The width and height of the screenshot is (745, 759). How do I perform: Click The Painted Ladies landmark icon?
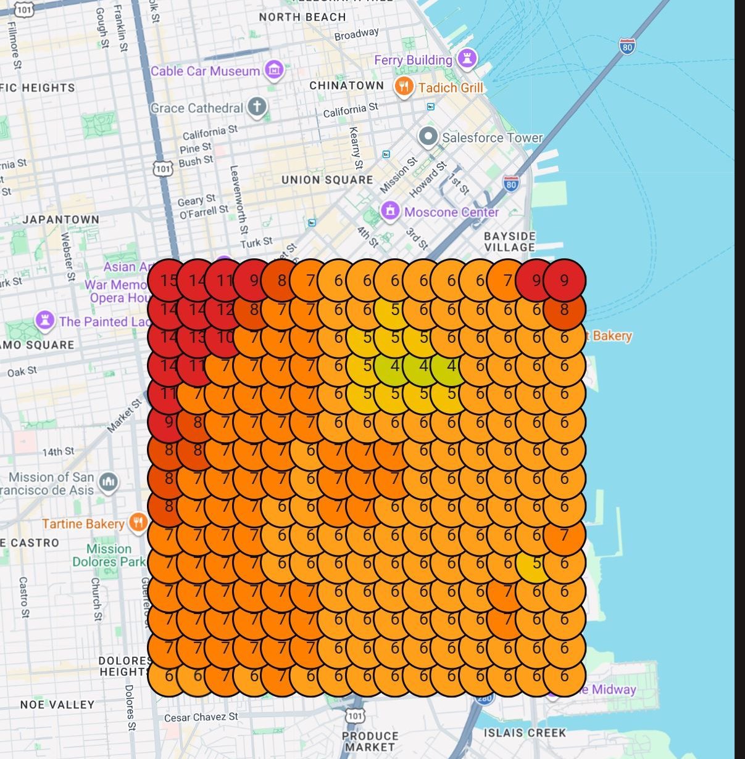(x=45, y=319)
